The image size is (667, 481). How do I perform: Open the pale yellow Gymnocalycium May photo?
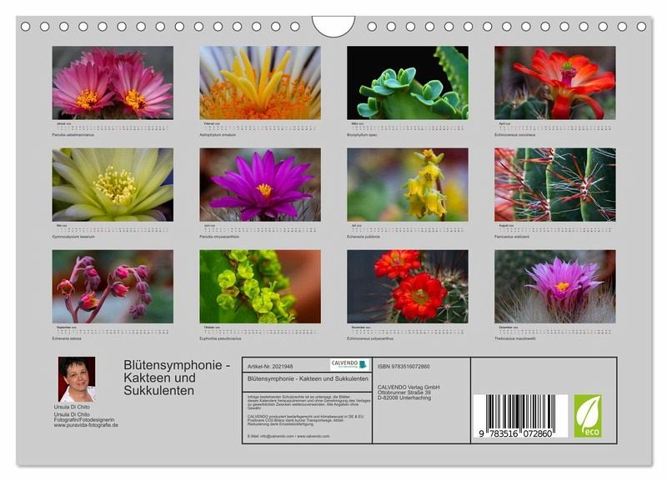tap(113, 184)
